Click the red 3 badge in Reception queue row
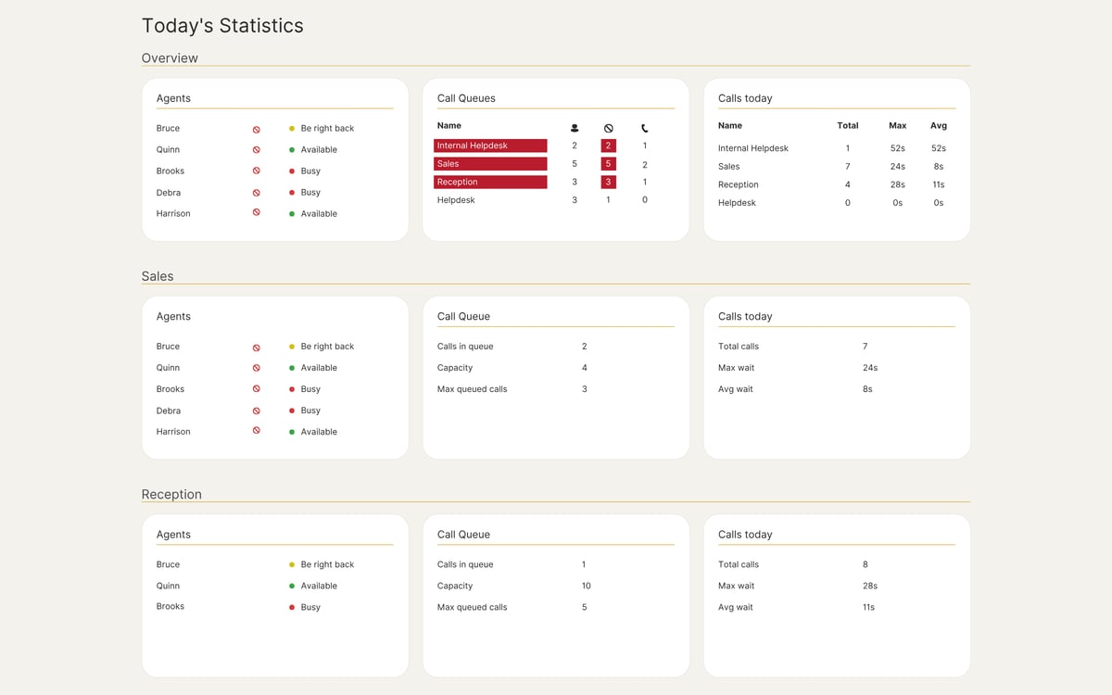Screen dimensions: 1112x695 pyautogui.click(x=608, y=182)
